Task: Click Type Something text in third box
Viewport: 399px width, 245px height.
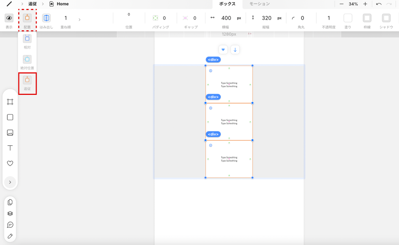Action: (229, 159)
